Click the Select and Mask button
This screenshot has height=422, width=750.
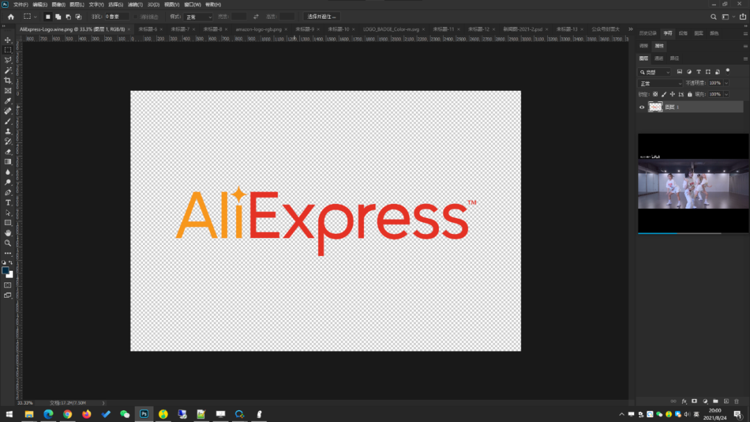click(322, 17)
